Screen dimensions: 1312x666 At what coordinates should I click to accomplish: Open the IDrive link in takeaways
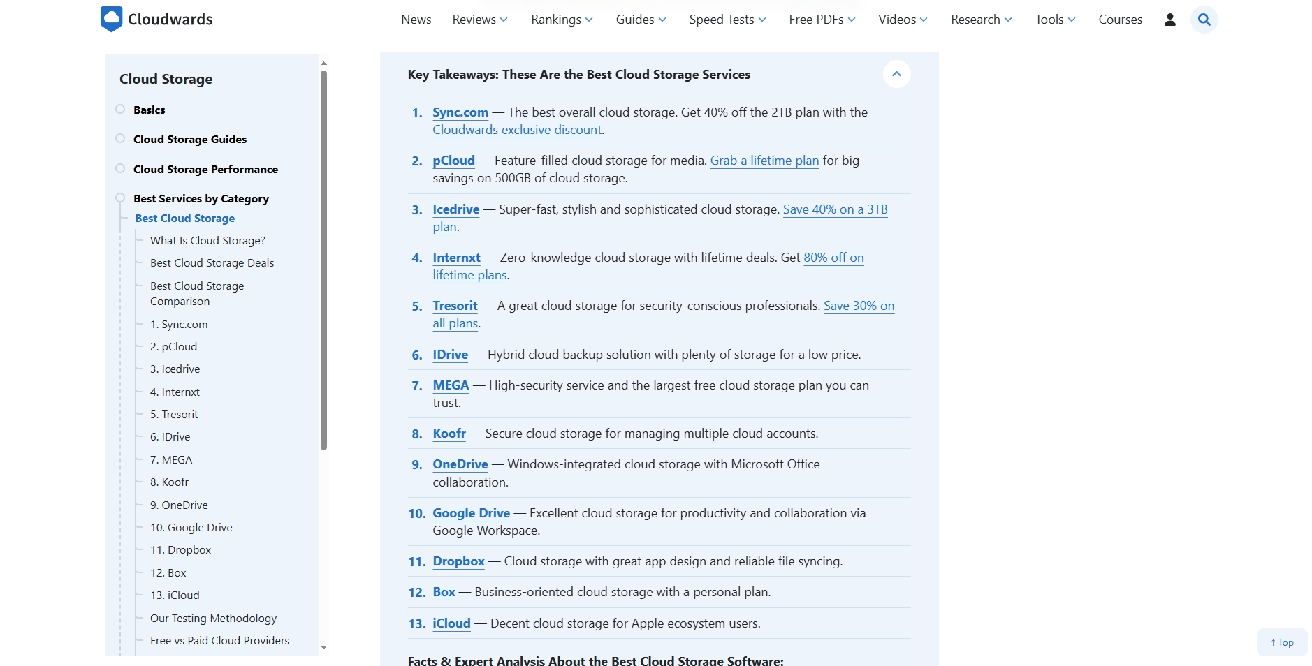(x=450, y=355)
